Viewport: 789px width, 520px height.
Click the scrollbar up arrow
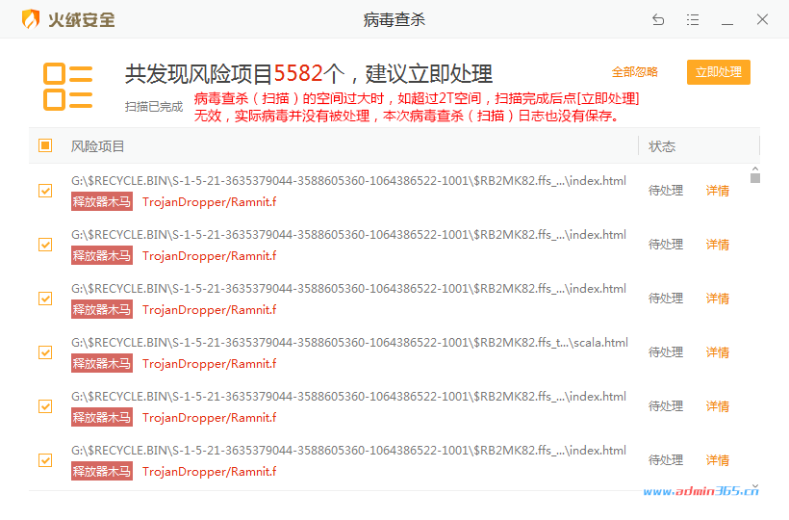[x=755, y=169]
